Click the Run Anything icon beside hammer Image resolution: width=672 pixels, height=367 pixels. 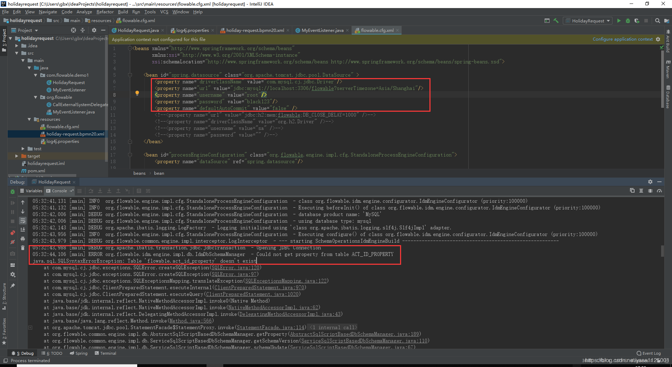pyautogui.click(x=547, y=21)
